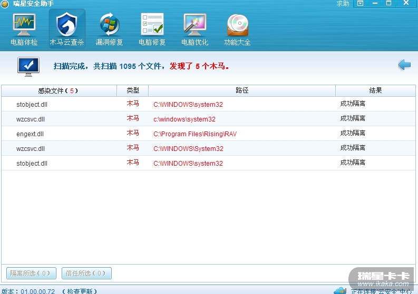Maximize the 瑞星安全助手 window
Viewport: 418px width, 294px height.
[x=388, y=4]
